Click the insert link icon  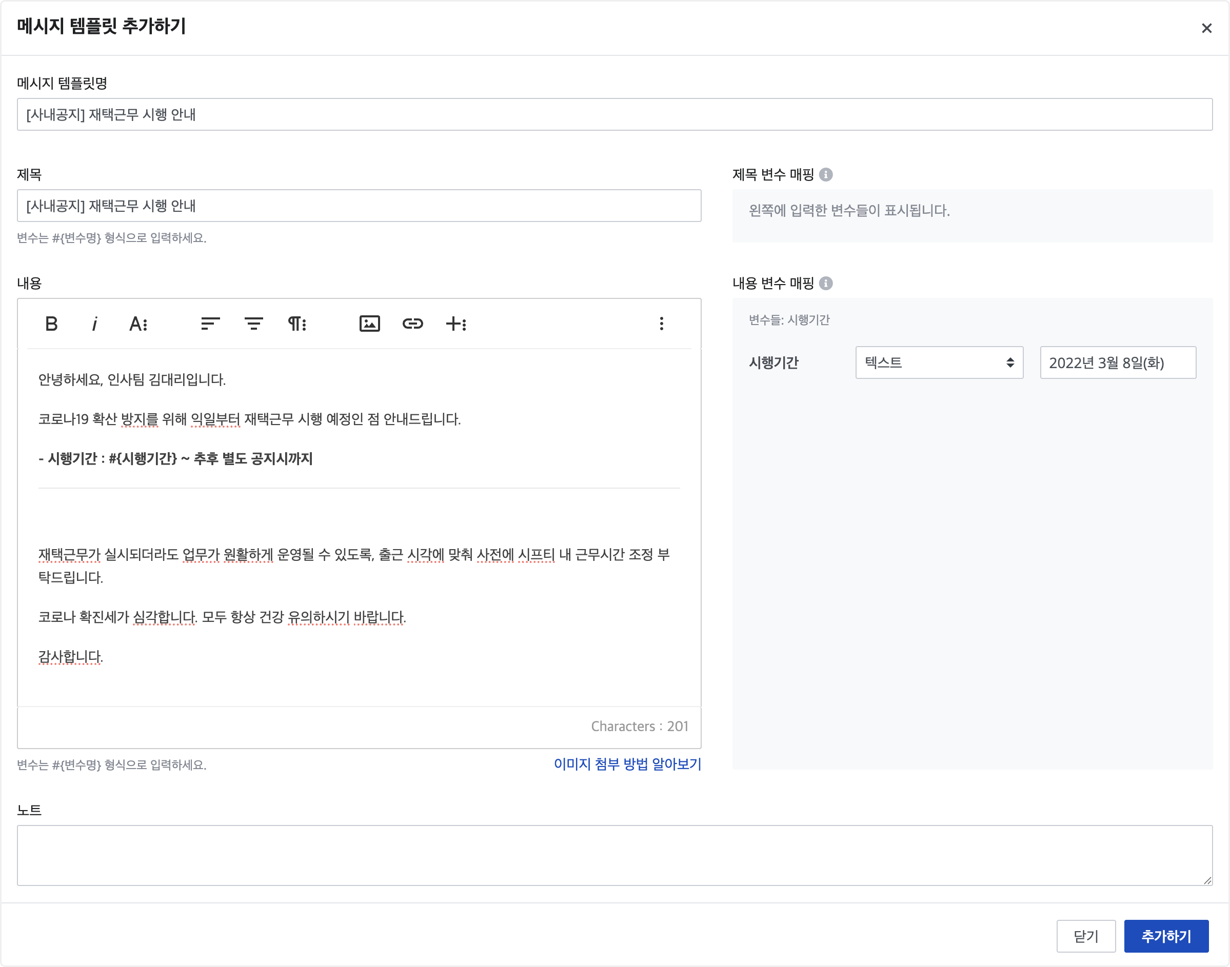412,324
